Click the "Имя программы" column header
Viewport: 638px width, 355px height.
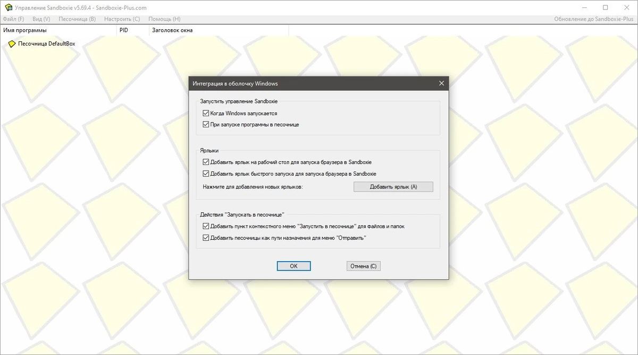point(58,30)
